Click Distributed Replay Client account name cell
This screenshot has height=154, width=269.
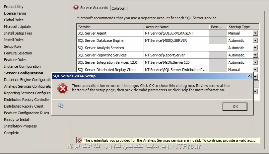176,69
